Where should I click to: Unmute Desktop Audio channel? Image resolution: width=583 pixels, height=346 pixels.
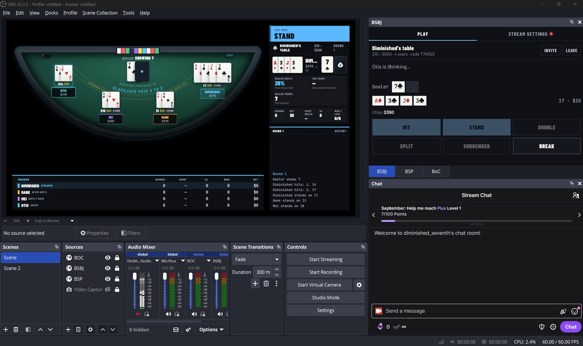click(x=138, y=314)
